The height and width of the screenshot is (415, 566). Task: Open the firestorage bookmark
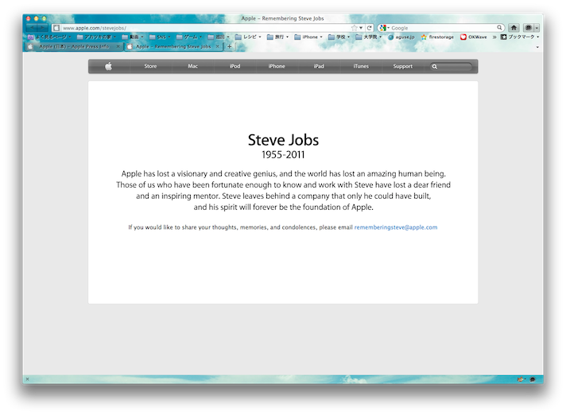437,37
